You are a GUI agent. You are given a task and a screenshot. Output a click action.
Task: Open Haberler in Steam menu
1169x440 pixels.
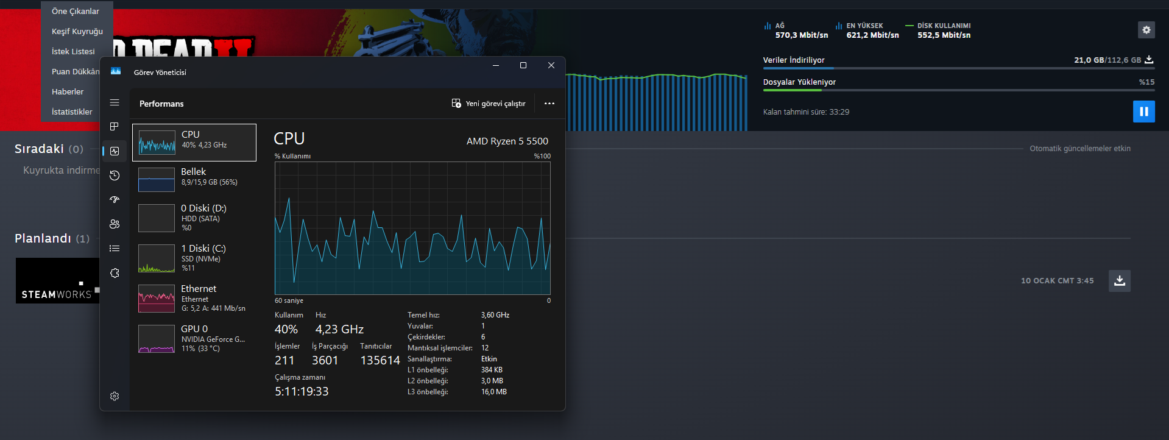[x=68, y=92]
